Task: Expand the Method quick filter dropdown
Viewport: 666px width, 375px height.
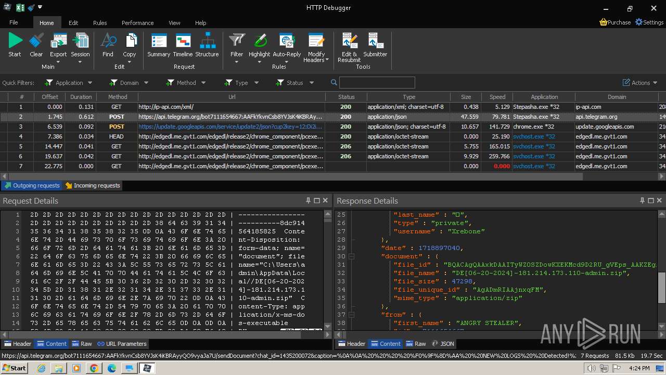Action: click(203, 83)
